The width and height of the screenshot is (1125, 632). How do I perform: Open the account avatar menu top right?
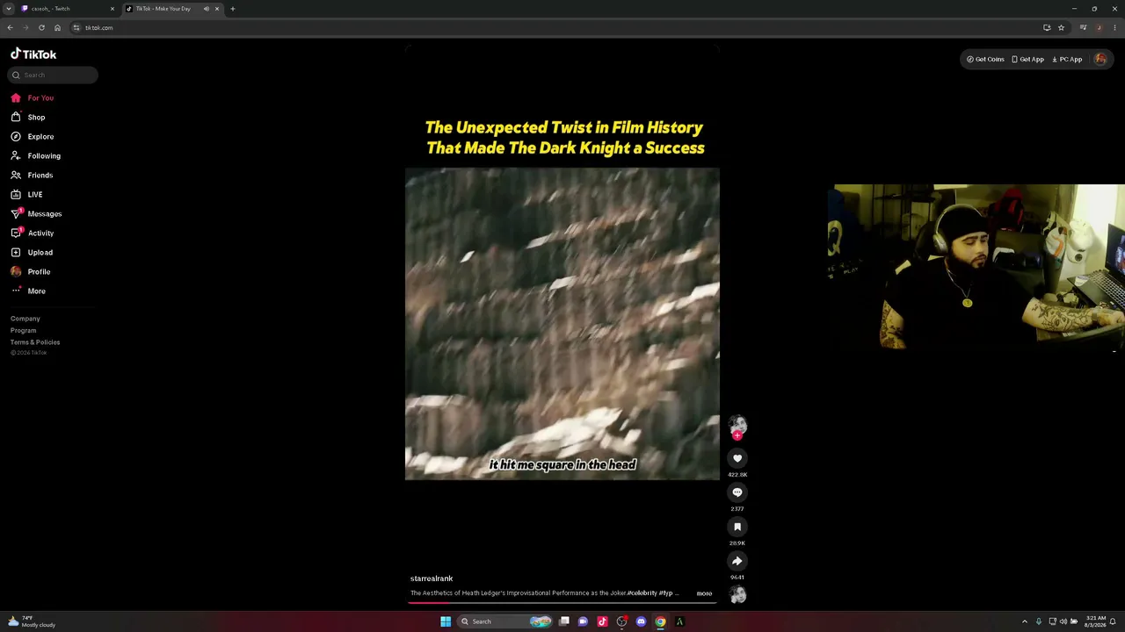1100,60
